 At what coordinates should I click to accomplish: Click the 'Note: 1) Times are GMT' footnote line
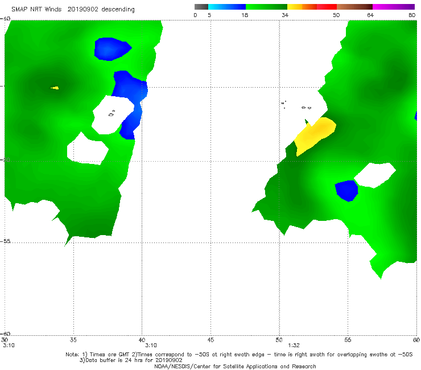(x=239, y=355)
